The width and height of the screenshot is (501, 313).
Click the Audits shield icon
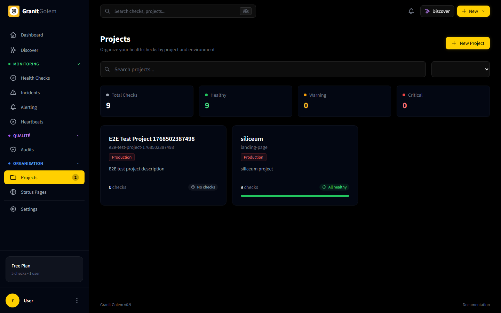(13, 150)
